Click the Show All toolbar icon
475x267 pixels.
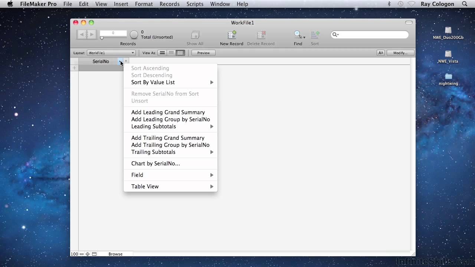pyautogui.click(x=195, y=35)
